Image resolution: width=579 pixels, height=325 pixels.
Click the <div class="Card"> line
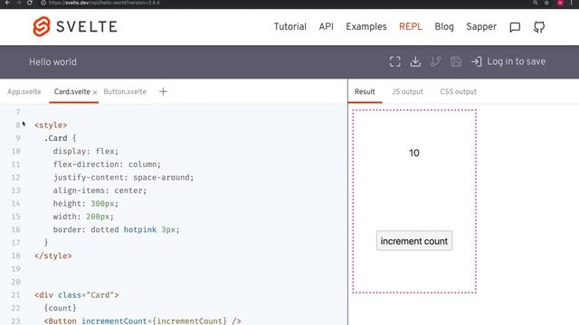tap(76, 295)
